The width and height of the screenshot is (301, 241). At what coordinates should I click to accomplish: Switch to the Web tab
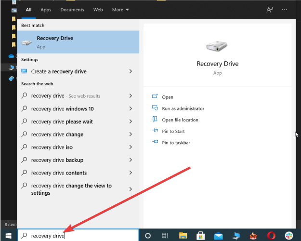[x=98, y=10]
